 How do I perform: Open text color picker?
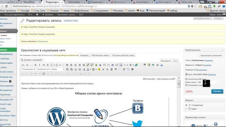click(x=88, y=69)
